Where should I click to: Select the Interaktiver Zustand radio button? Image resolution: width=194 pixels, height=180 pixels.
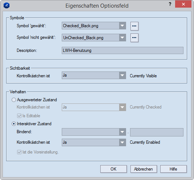click(x=14, y=124)
